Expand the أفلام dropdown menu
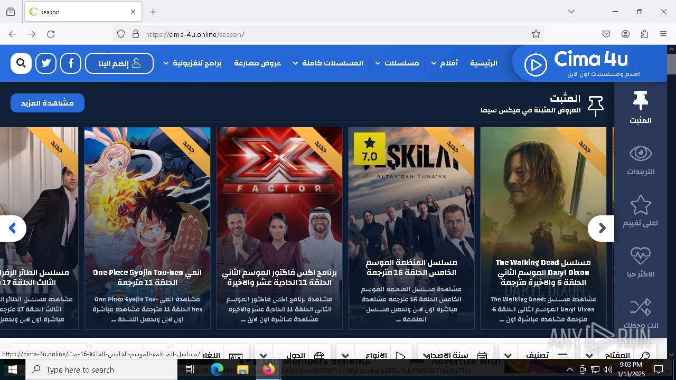The width and height of the screenshot is (676, 380). pyautogui.click(x=444, y=63)
